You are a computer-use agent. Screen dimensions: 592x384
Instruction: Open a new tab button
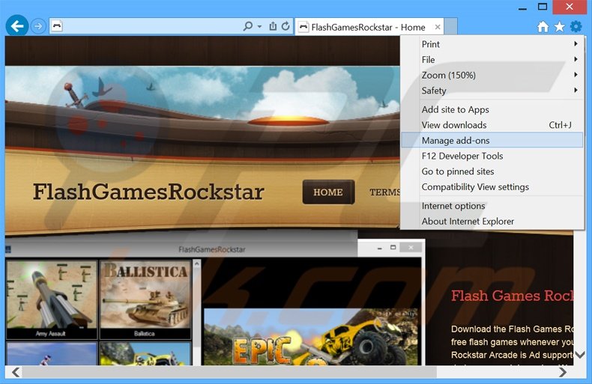pos(451,27)
